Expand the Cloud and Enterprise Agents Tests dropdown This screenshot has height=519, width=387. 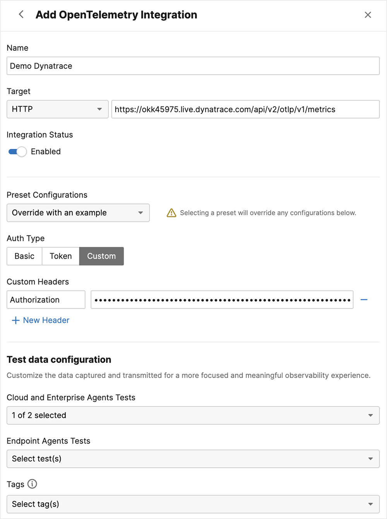[193, 416]
